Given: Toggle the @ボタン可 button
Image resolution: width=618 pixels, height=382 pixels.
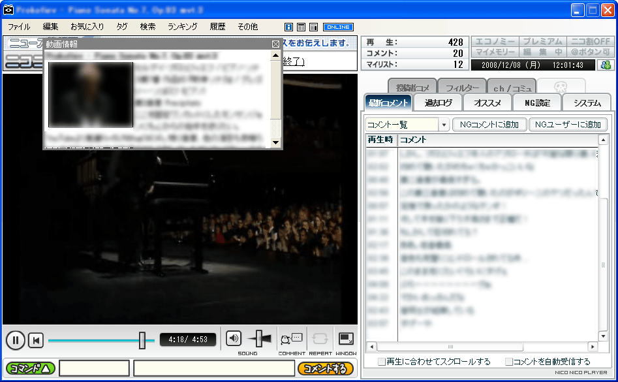Looking at the screenshot, I should point(590,52).
